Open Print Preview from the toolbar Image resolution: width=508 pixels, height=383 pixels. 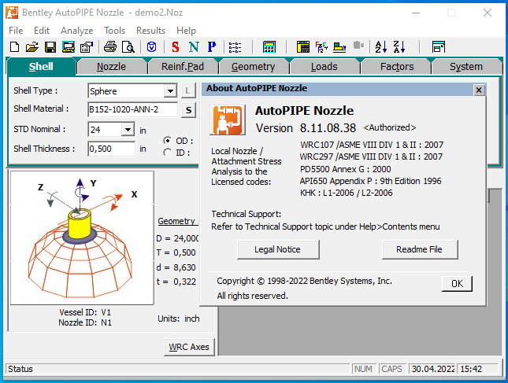tap(128, 47)
